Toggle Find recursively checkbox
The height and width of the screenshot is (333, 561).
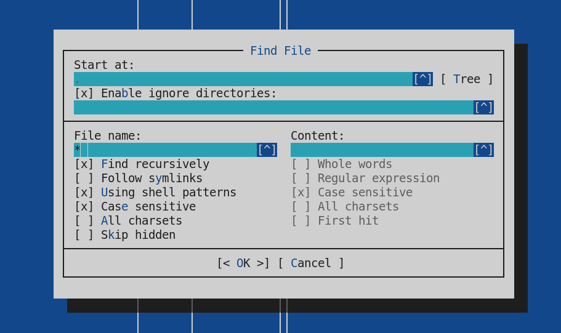click(142, 164)
